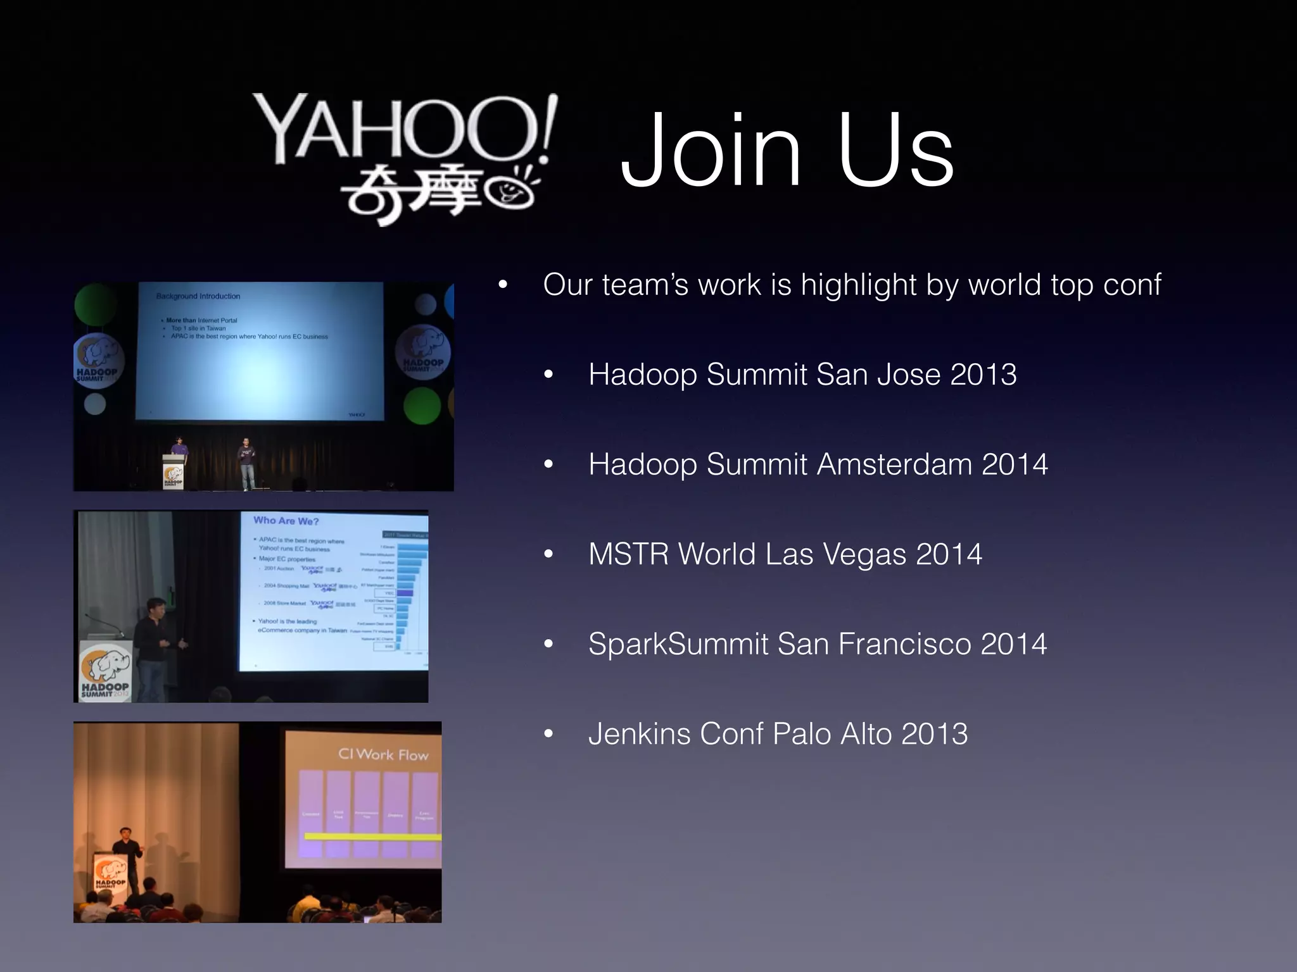Open the "CI Work Flow" talk photo

pyautogui.click(x=257, y=822)
